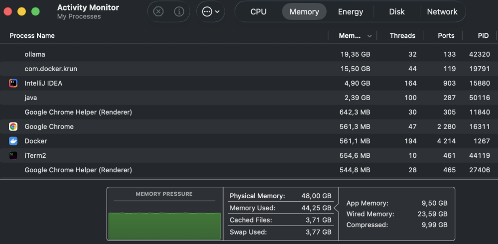The height and width of the screenshot is (244, 498).
Task: Click PID 15880 cell
Action: pyautogui.click(x=480, y=83)
